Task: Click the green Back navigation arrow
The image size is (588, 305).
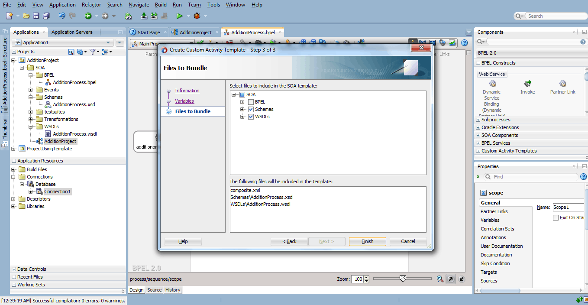Action: pos(88,16)
